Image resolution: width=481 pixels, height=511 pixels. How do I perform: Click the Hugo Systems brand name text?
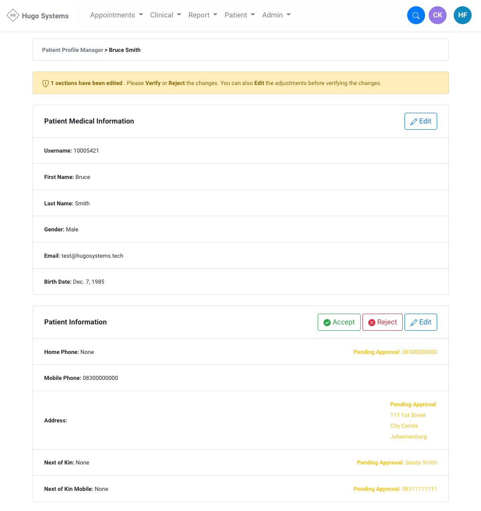tap(45, 16)
